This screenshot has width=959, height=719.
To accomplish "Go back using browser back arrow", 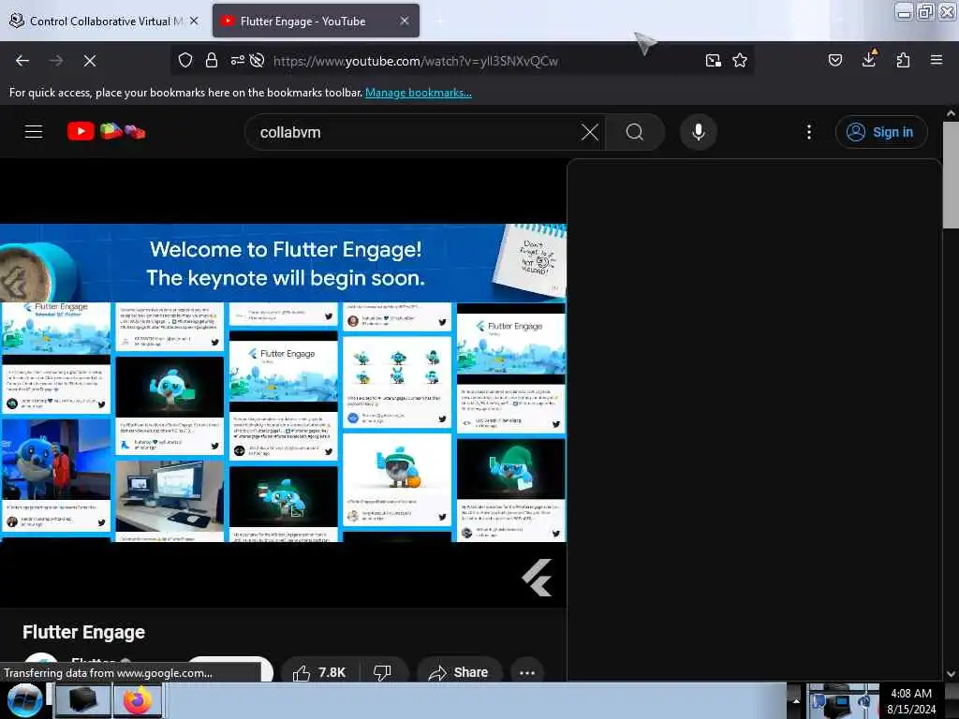I will pyautogui.click(x=22, y=61).
